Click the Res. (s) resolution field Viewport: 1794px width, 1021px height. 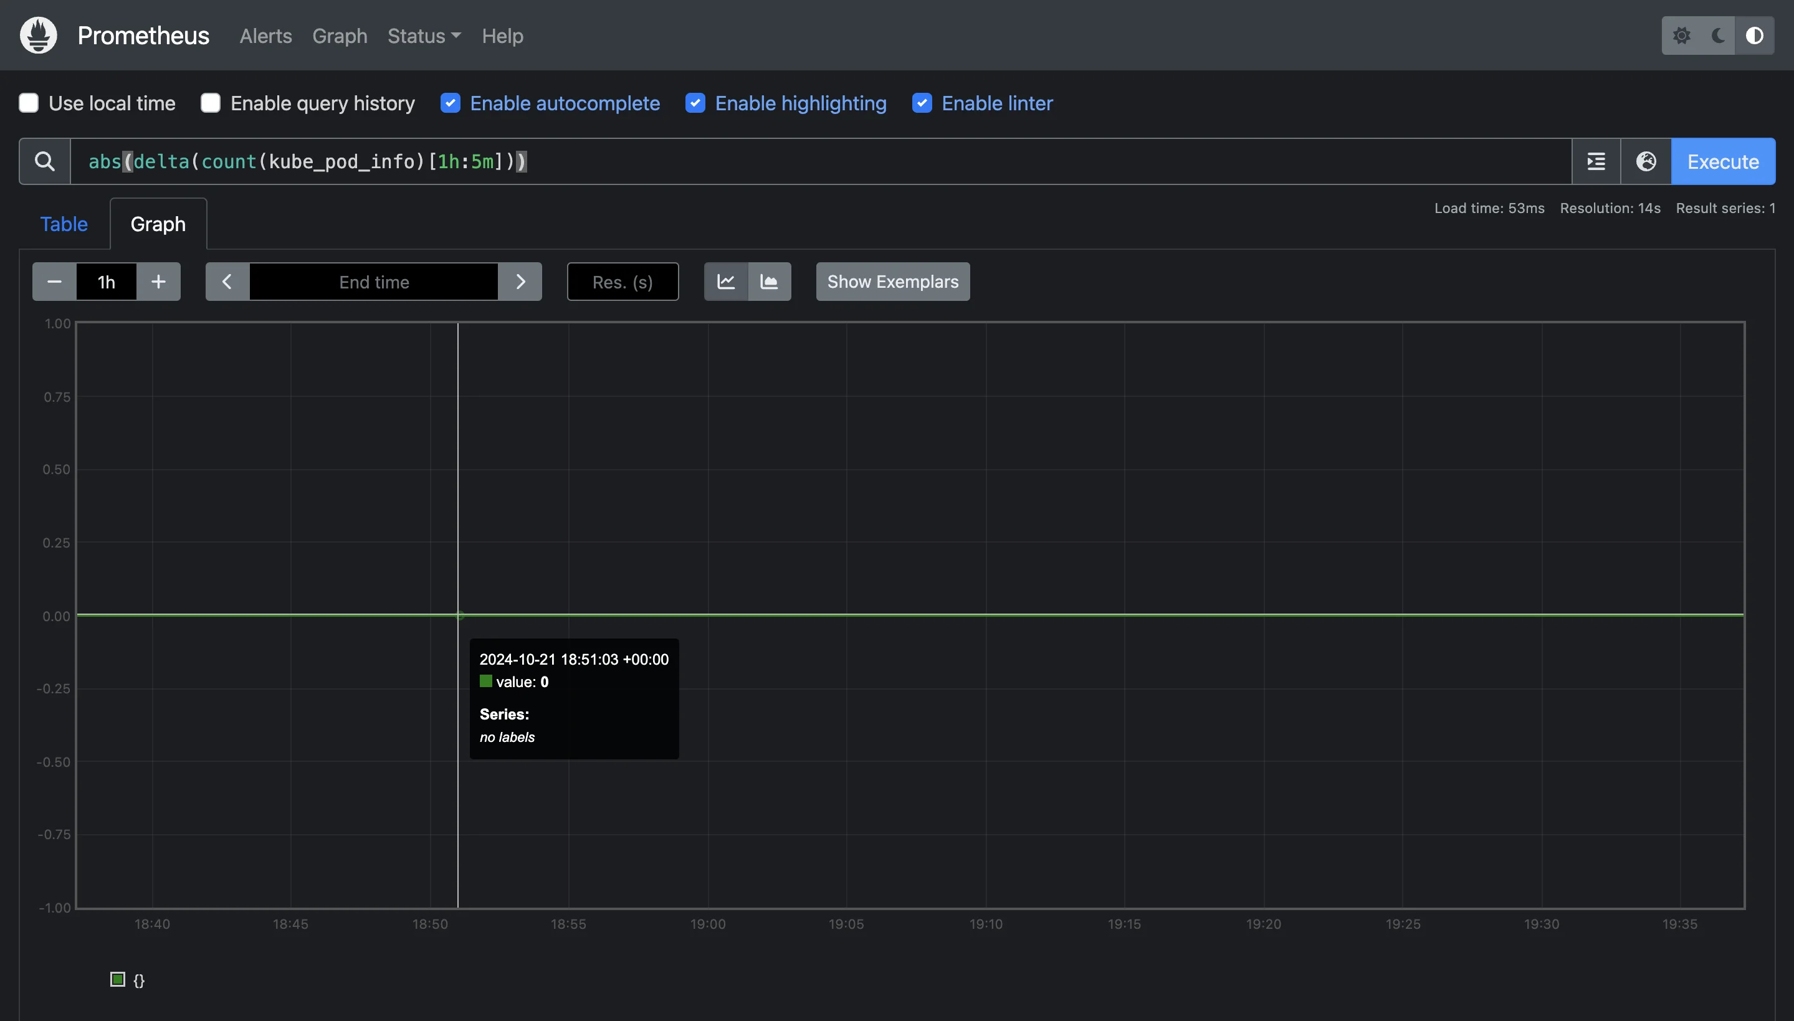(623, 282)
